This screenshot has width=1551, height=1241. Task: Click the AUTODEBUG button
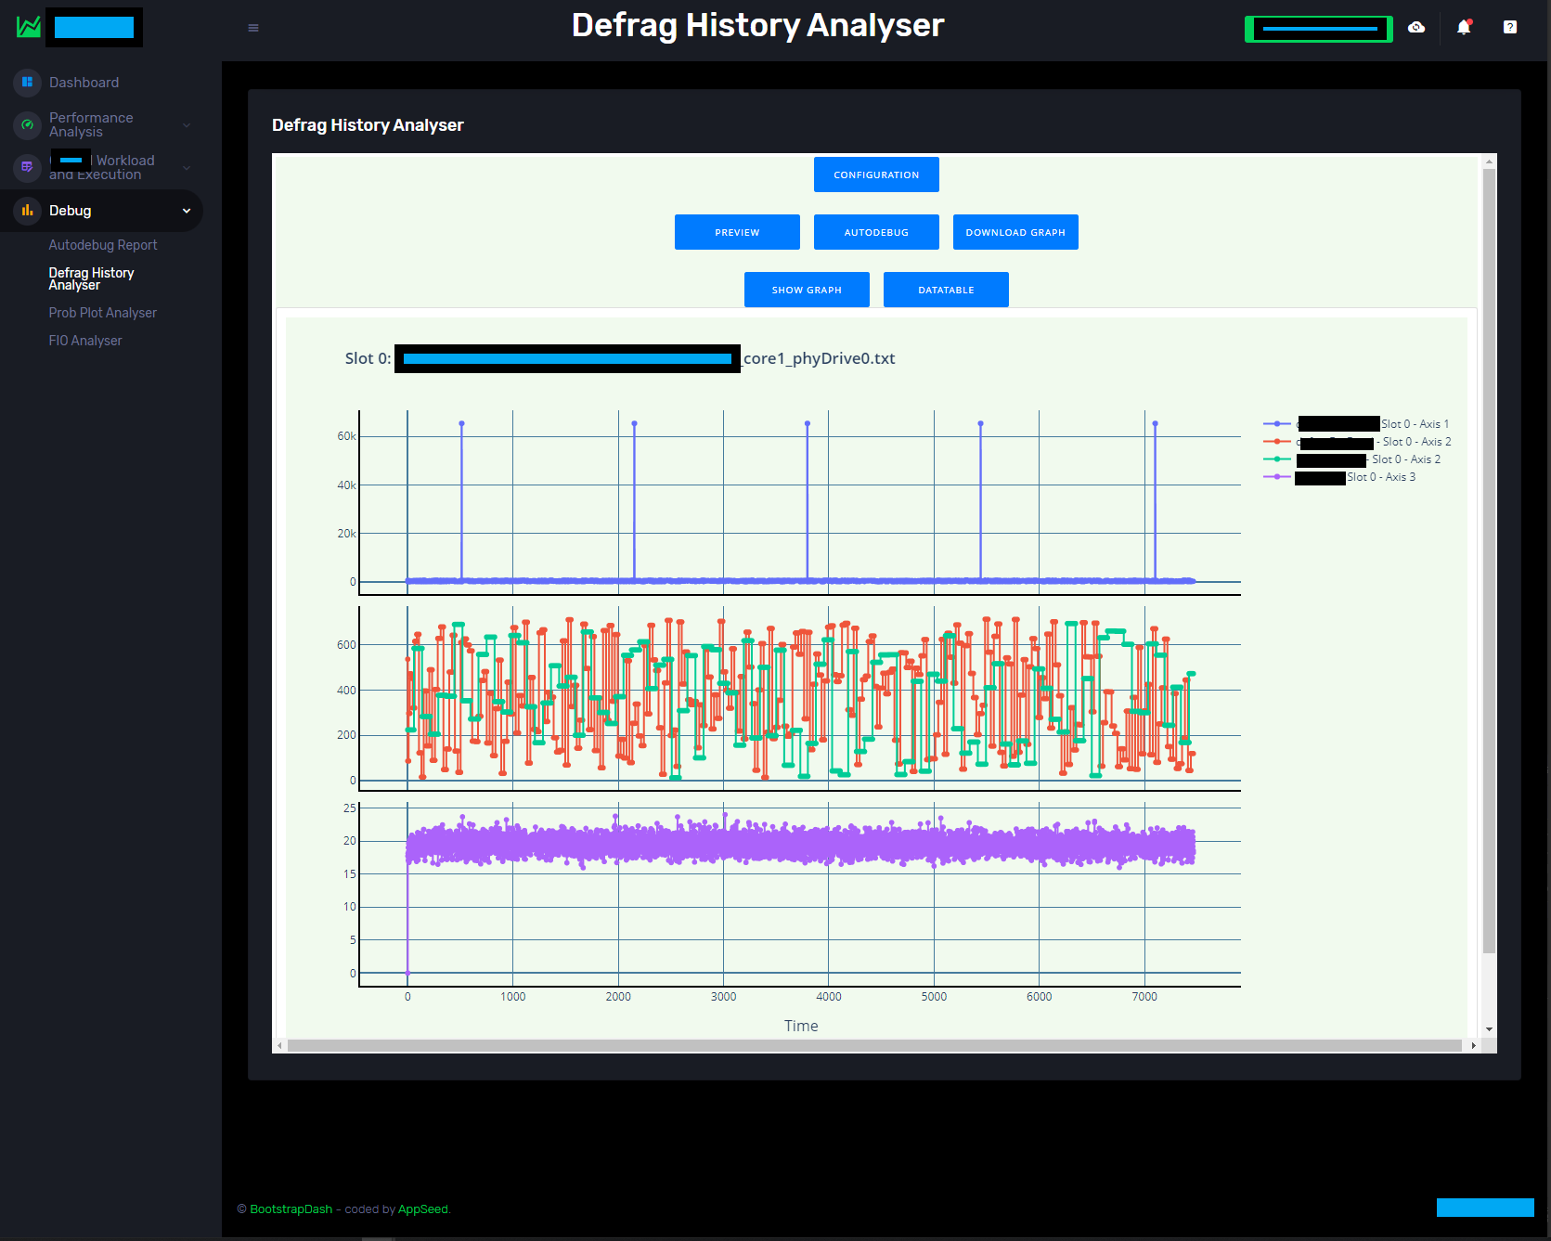876,232
